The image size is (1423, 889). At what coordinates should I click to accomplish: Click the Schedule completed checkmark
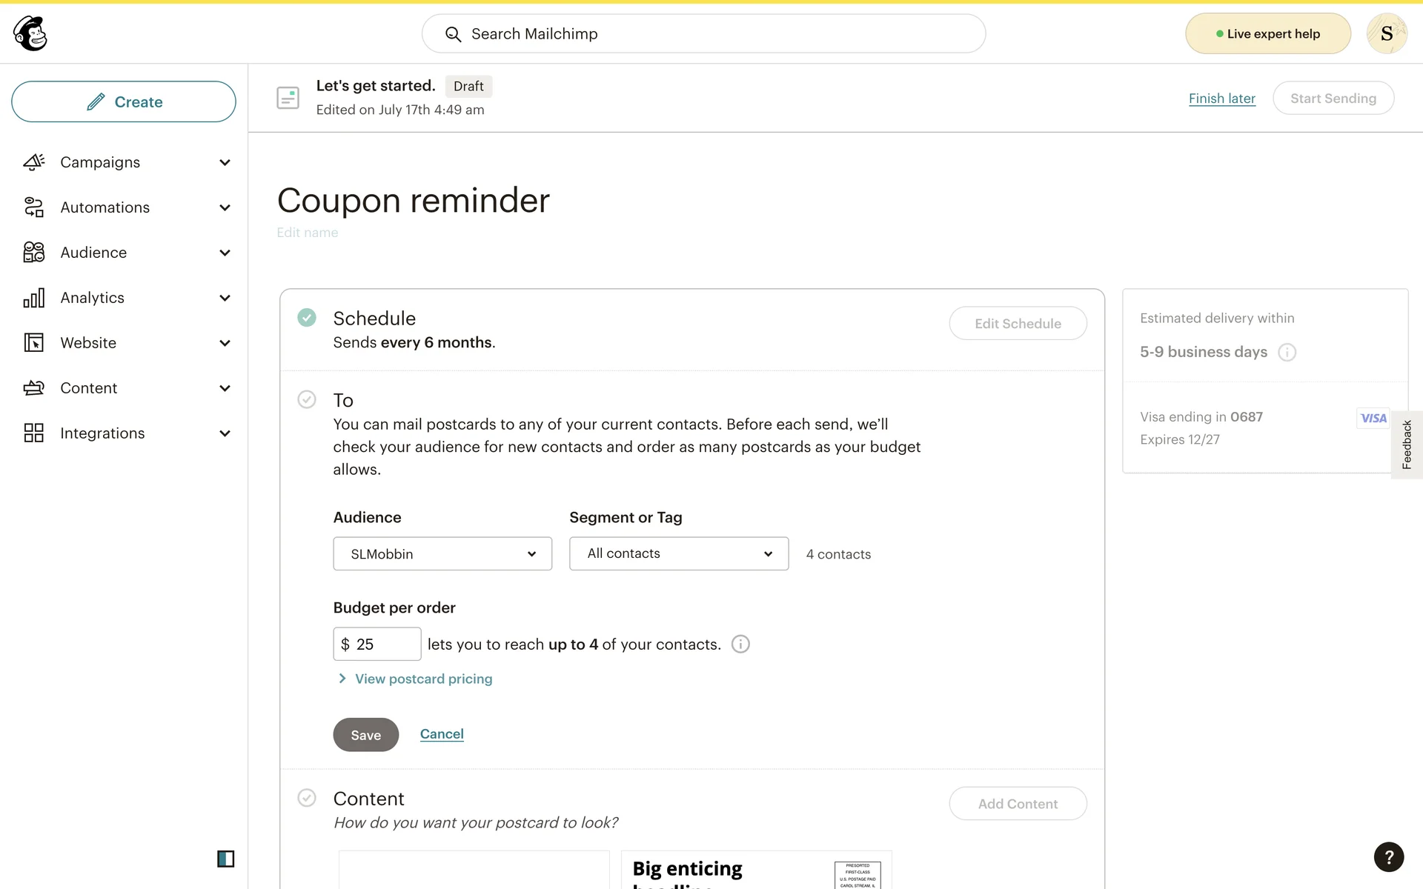[307, 318]
